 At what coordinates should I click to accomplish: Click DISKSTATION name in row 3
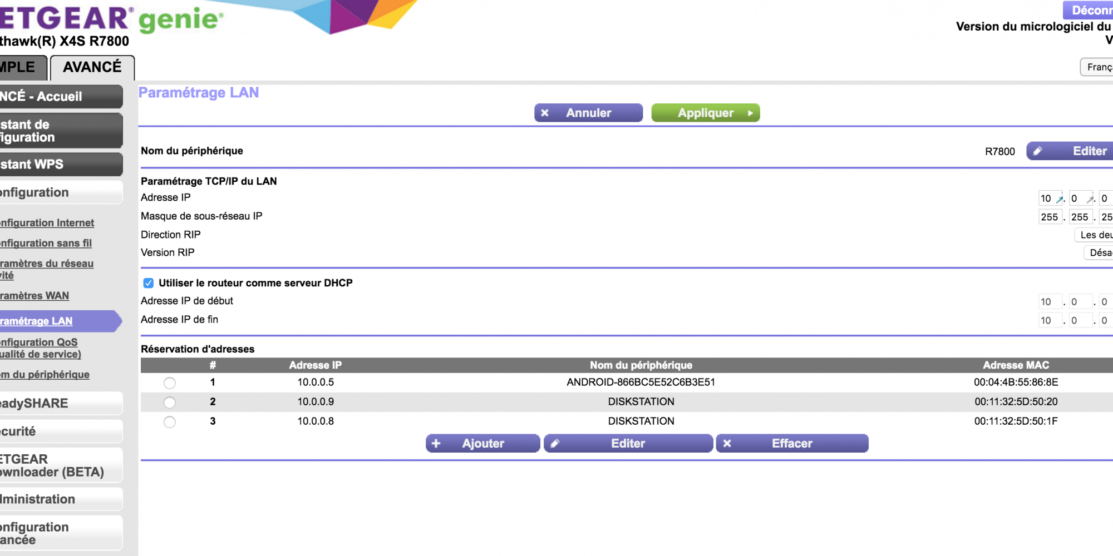click(x=641, y=421)
